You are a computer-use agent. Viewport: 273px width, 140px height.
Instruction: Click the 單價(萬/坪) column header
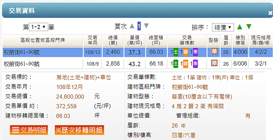click(135, 41)
